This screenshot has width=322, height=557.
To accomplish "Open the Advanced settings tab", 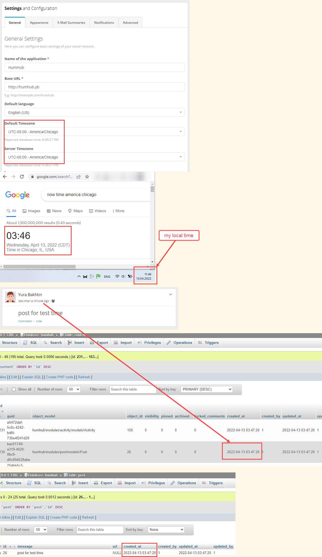I will pyautogui.click(x=130, y=23).
